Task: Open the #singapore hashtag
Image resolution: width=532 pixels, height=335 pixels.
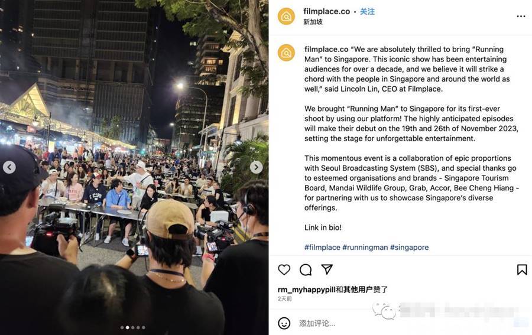Action: point(409,247)
